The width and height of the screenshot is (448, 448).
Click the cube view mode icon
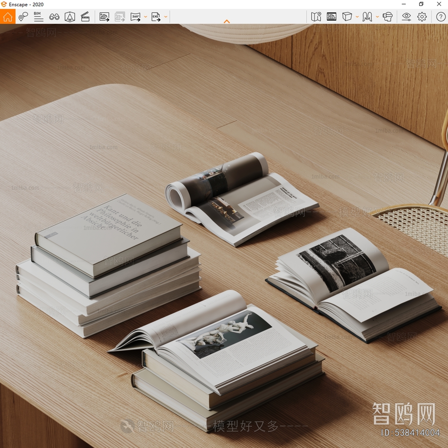point(347,17)
